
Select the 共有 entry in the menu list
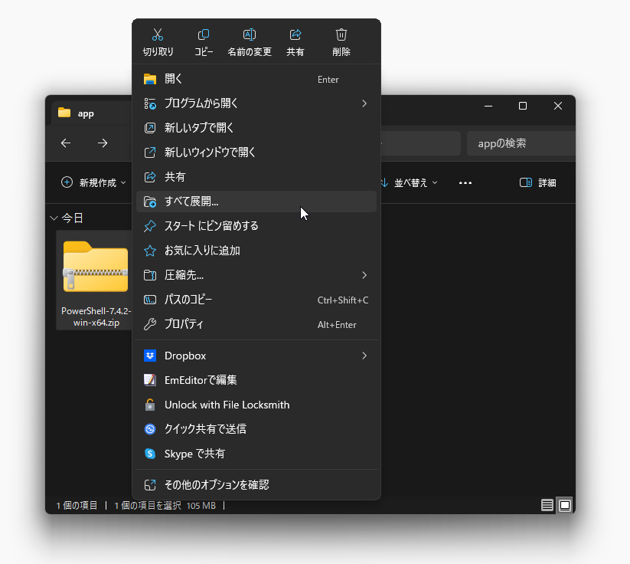tap(256, 177)
